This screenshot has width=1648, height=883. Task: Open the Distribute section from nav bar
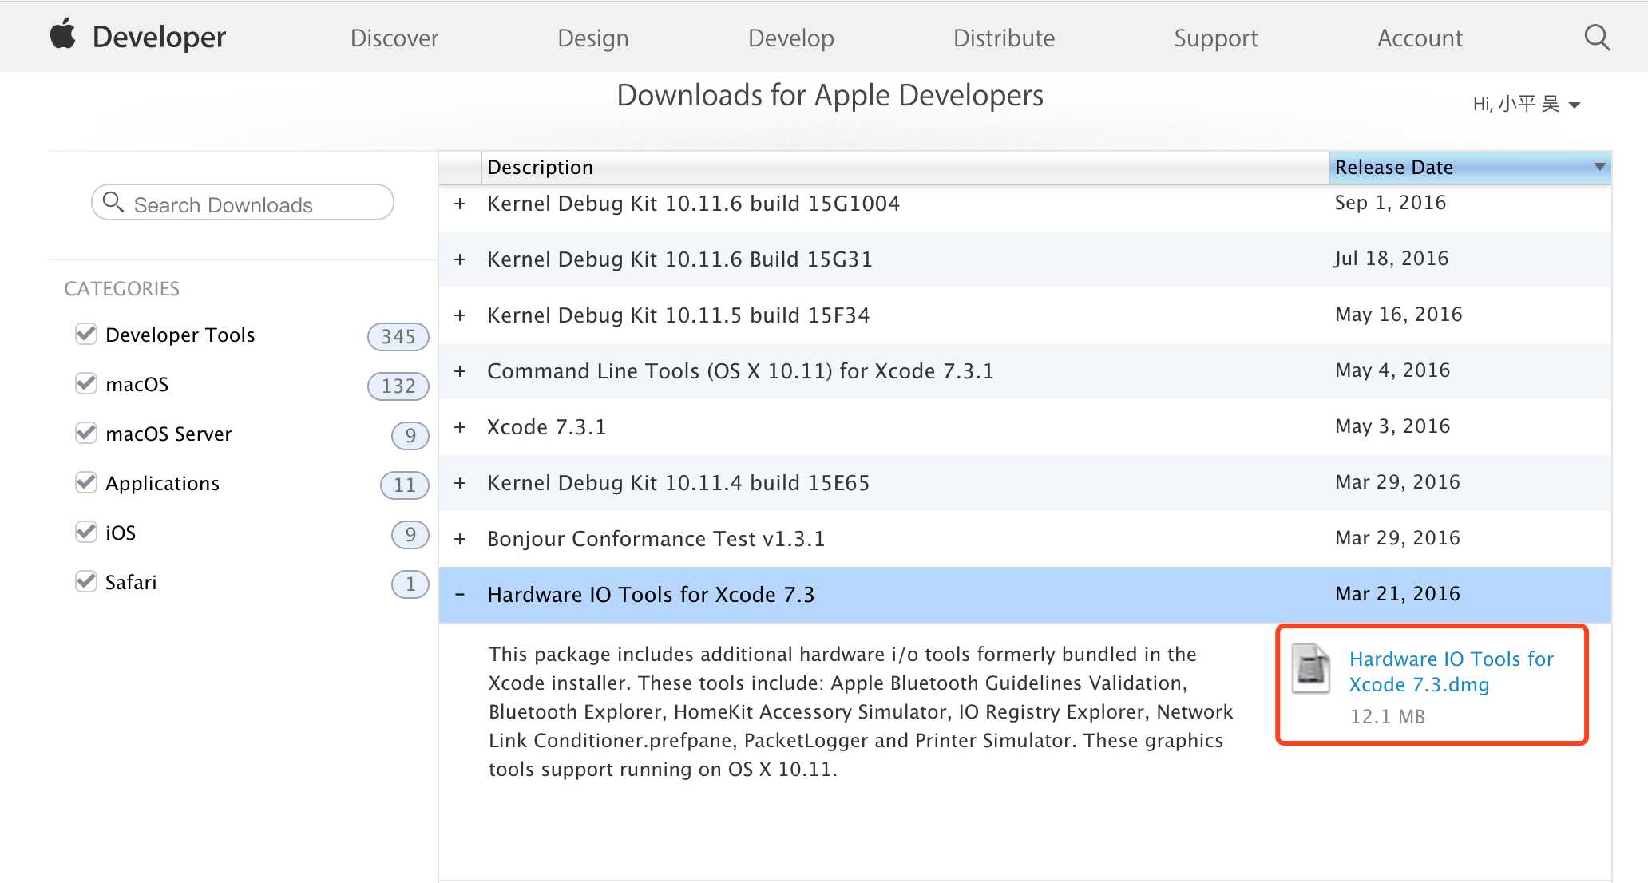coord(1002,36)
